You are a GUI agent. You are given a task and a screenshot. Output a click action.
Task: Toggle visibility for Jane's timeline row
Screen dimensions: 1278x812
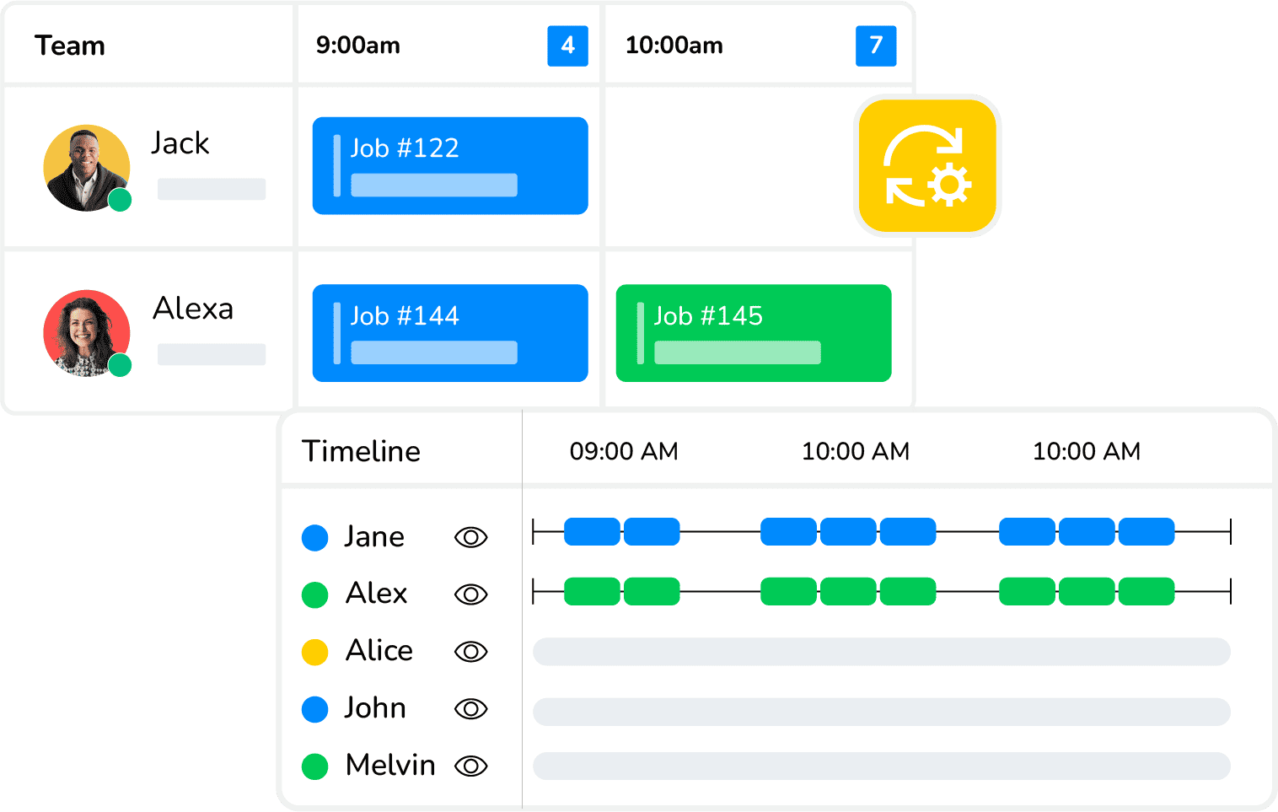click(x=470, y=537)
